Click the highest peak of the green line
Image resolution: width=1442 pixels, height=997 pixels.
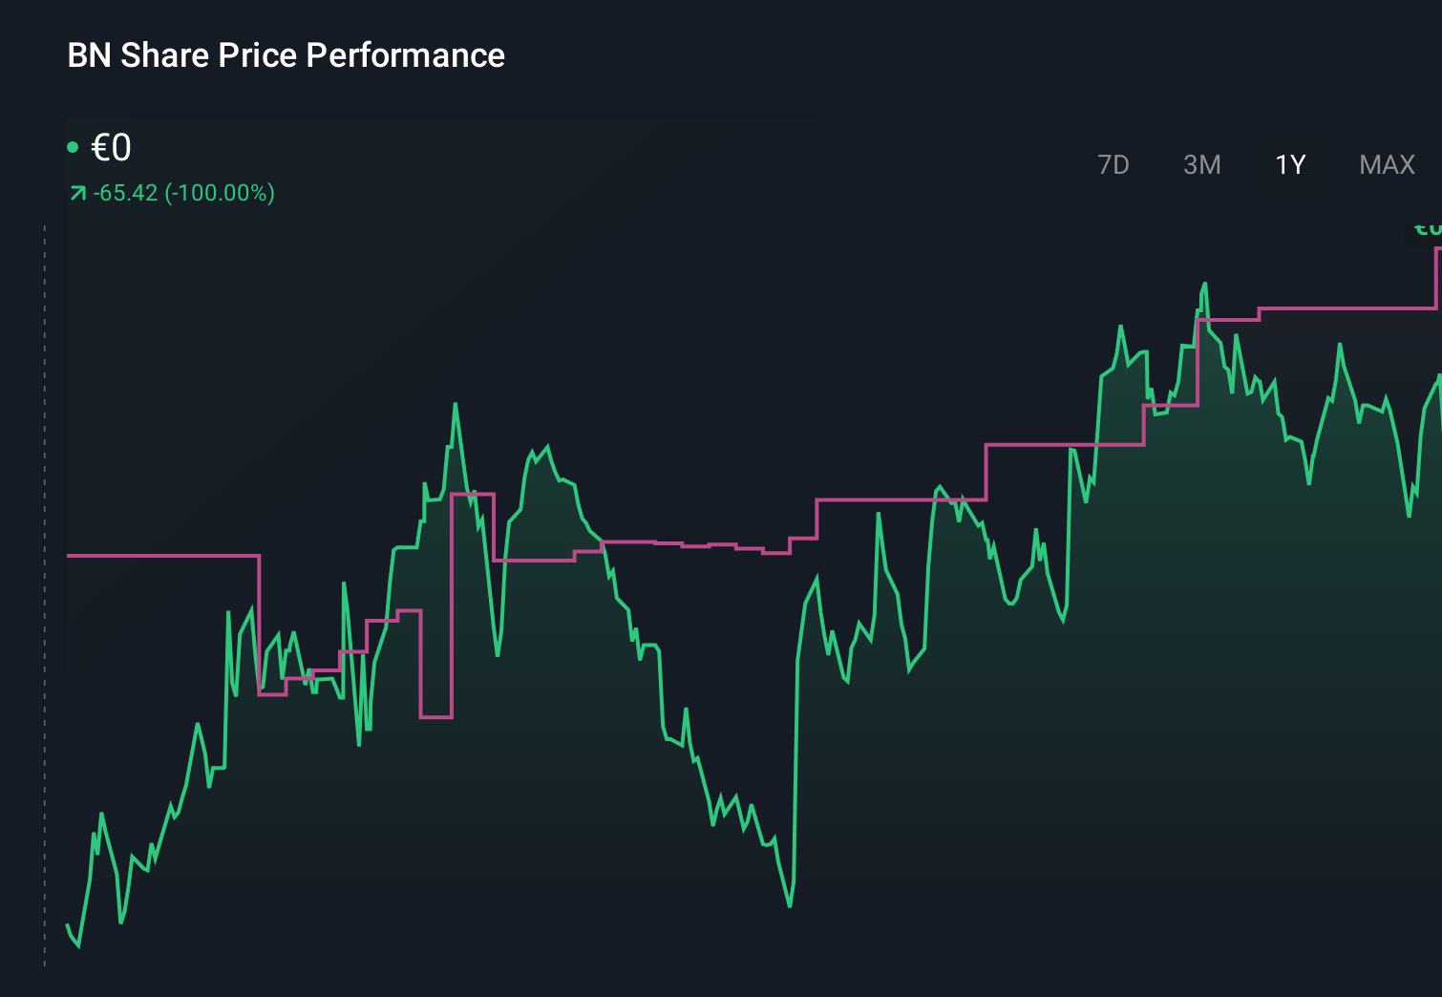point(1204,284)
